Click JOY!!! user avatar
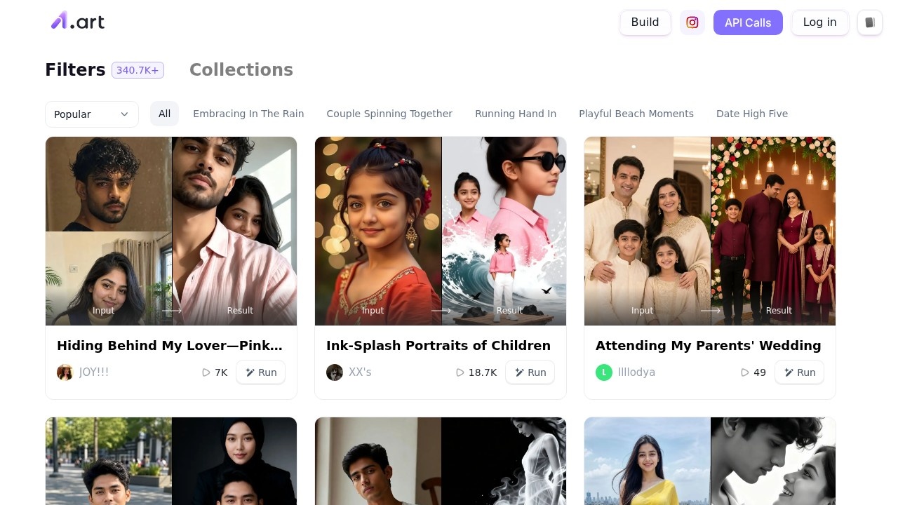Screen dimensions: 898x505 (x=65, y=372)
